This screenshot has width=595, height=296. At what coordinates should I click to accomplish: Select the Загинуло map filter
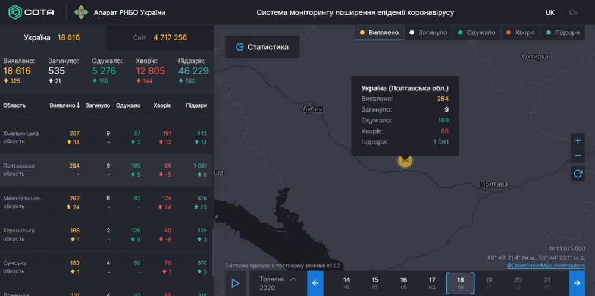tap(428, 33)
